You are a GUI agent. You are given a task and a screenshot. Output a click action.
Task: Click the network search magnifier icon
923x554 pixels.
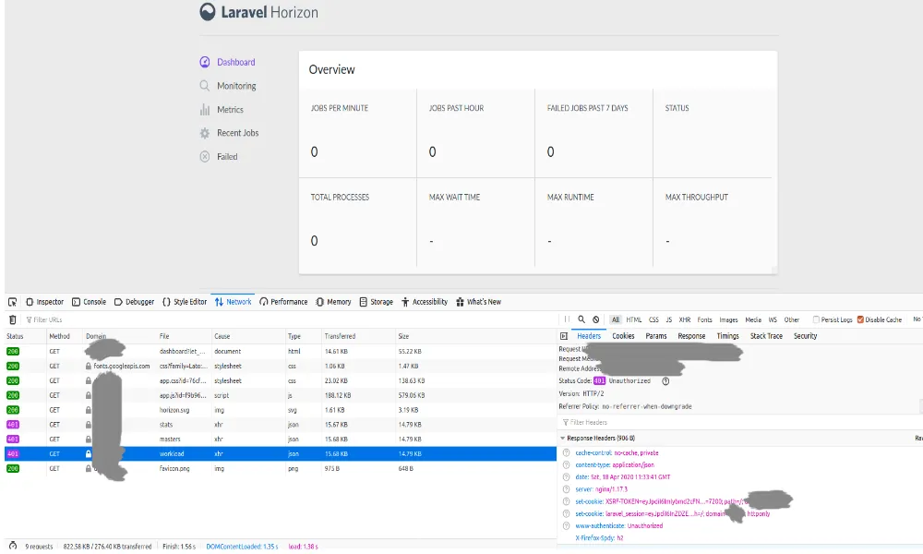(x=581, y=319)
